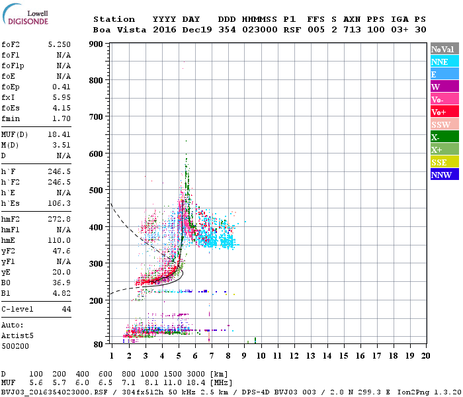This screenshot has width=463, height=397.
Task: Select the Vo+ red legend swatch
Action: point(444,111)
